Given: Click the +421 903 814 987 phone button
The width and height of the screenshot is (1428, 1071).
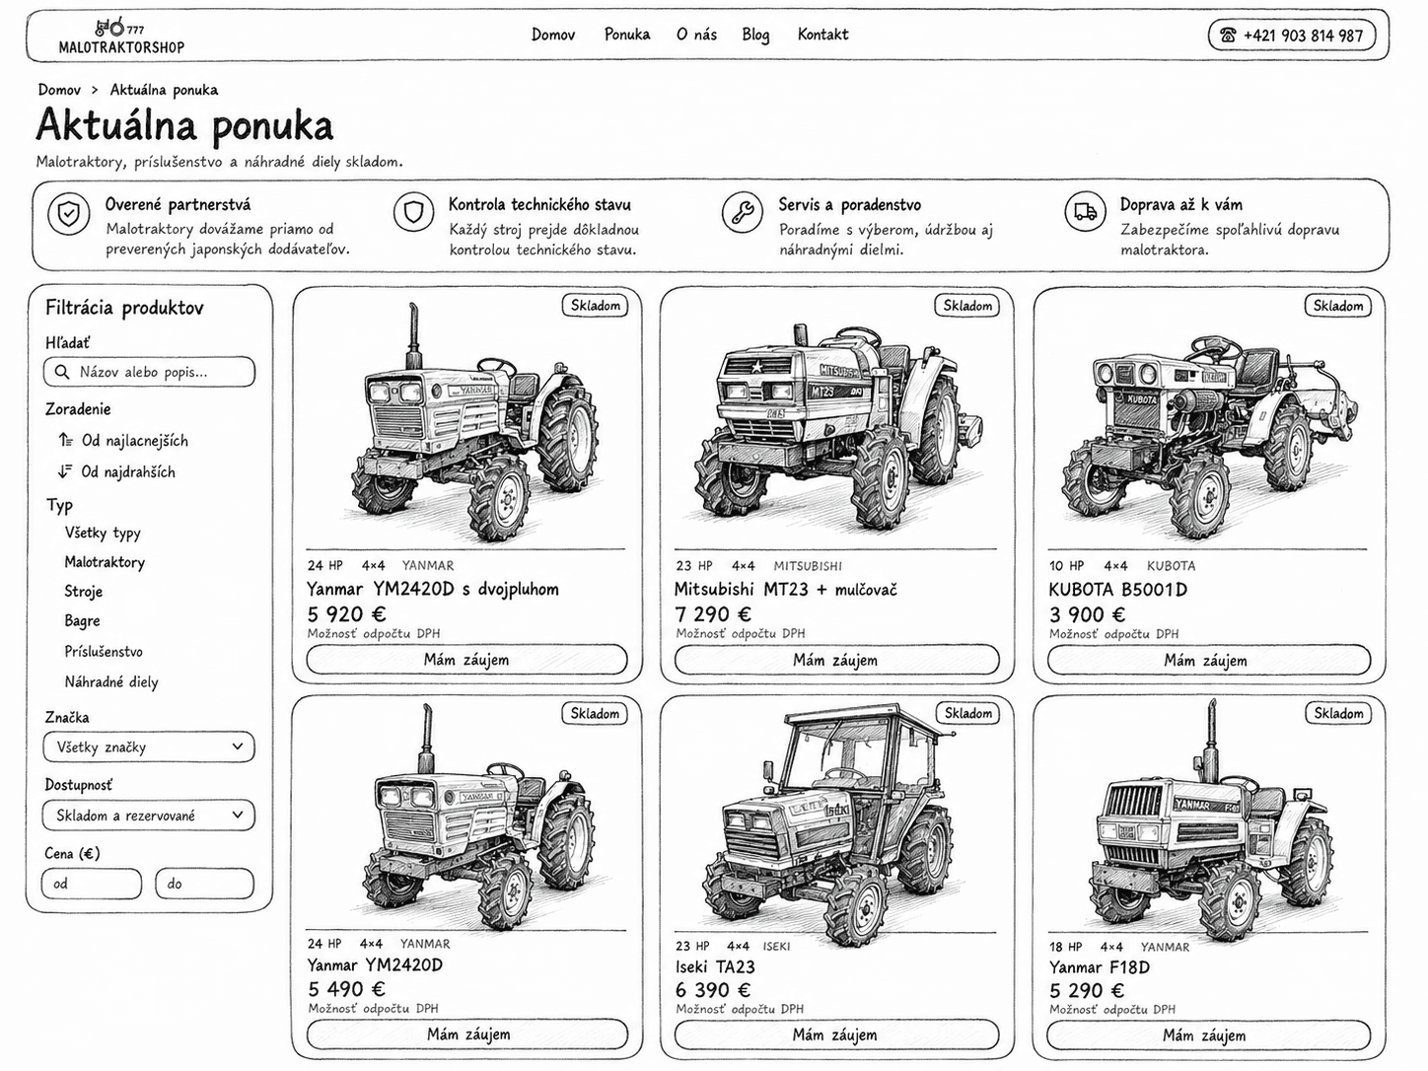Looking at the screenshot, I should [x=1292, y=36].
